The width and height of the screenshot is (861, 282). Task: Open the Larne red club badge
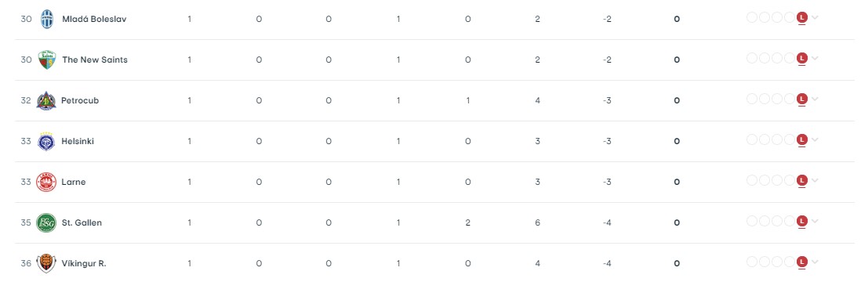pyautogui.click(x=46, y=183)
